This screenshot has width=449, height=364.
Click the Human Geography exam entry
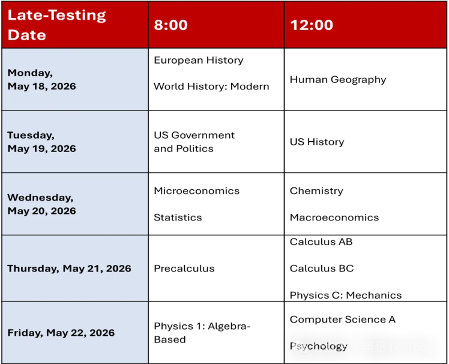coord(338,79)
